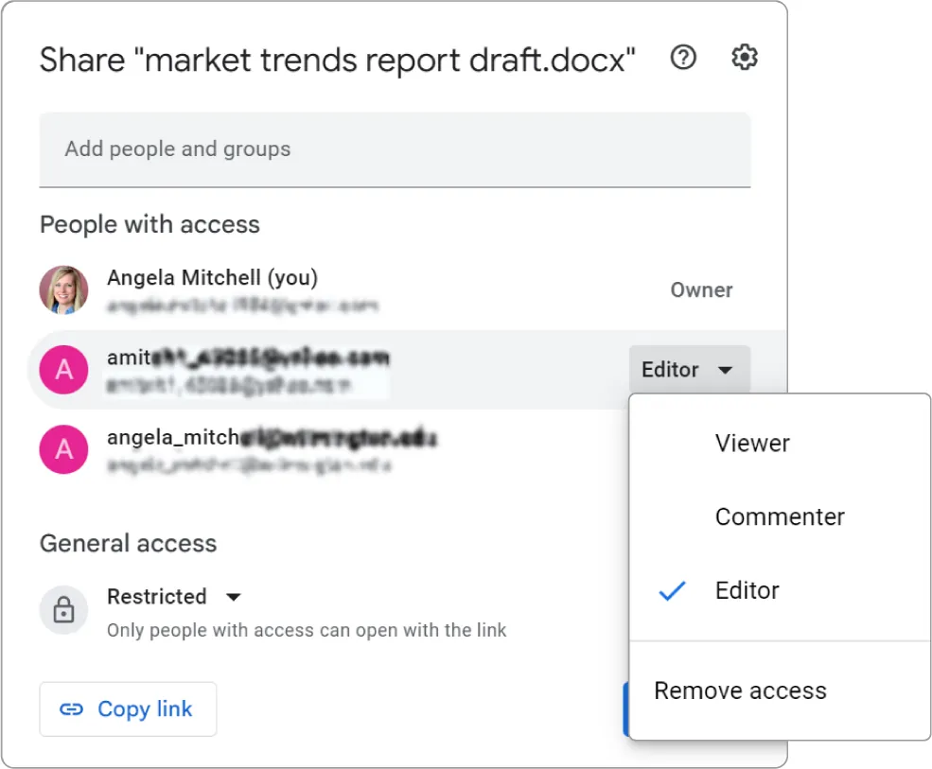The height and width of the screenshot is (769, 932).
Task: Choose Commenter from the permission menu
Action: tap(779, 516)
